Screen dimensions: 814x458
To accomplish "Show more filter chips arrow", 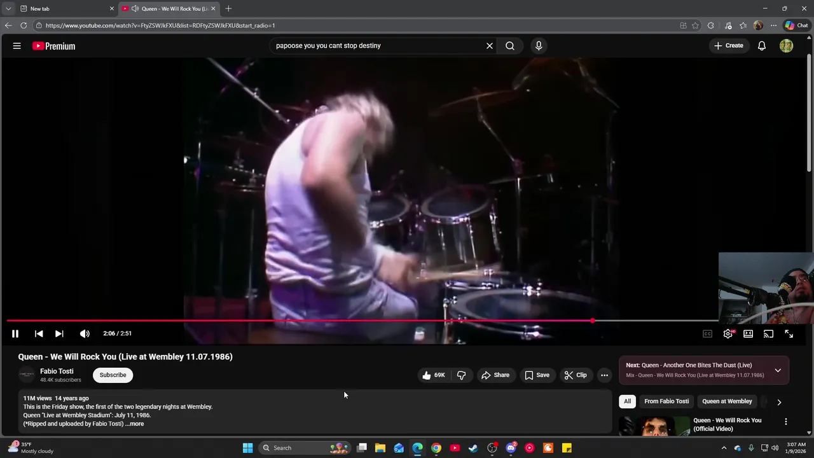I will (779, 402).
